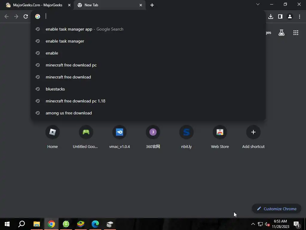This screenshot has height=230, width=306.
Task: Open File Explorer from taskbar
Action: pos(36,224)
